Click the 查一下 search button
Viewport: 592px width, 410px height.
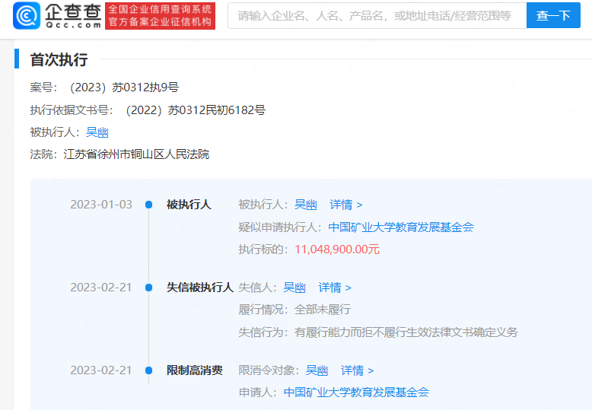click(553, 15)
